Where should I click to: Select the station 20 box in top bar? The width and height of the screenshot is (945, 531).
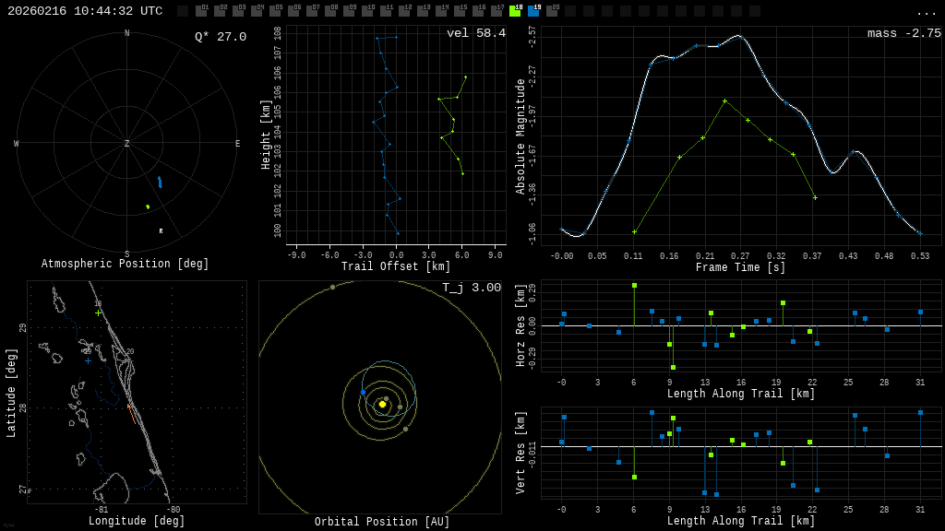(x=552, y=11)
